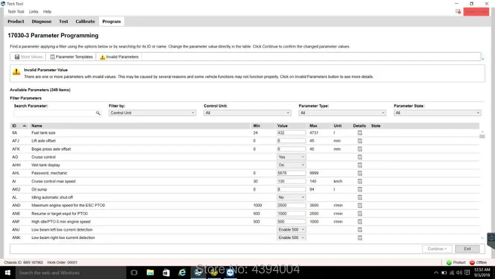Screen dimensions: 495x279
Task: Open Task View on the taskbar
Action: (134, 273)
